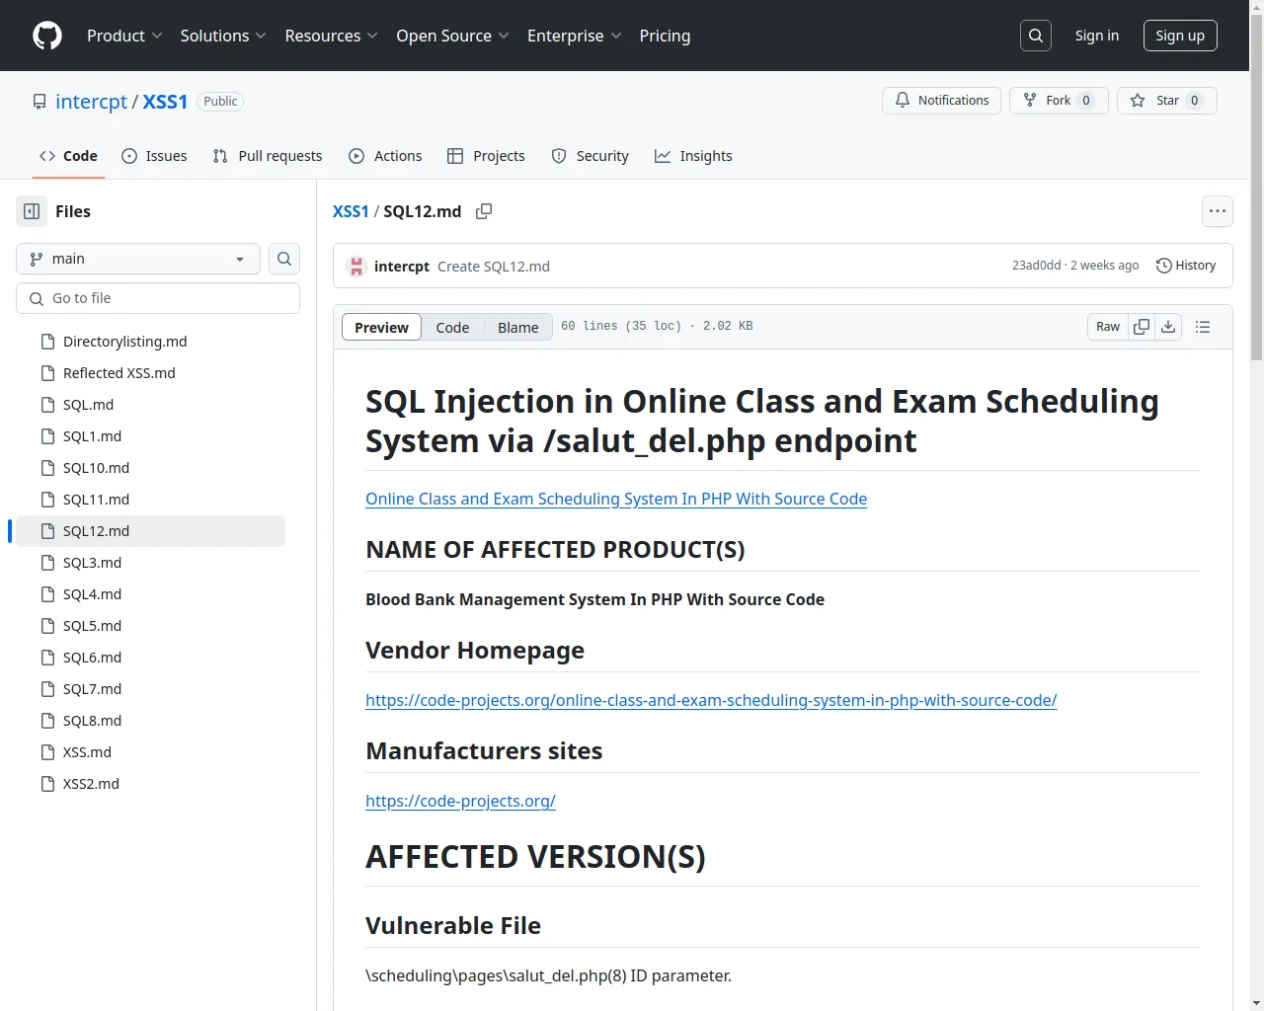The height and width of the screenshot is (1011, 1264).
Task: Open the Issues tab
Action: click(x=154, y=156)
